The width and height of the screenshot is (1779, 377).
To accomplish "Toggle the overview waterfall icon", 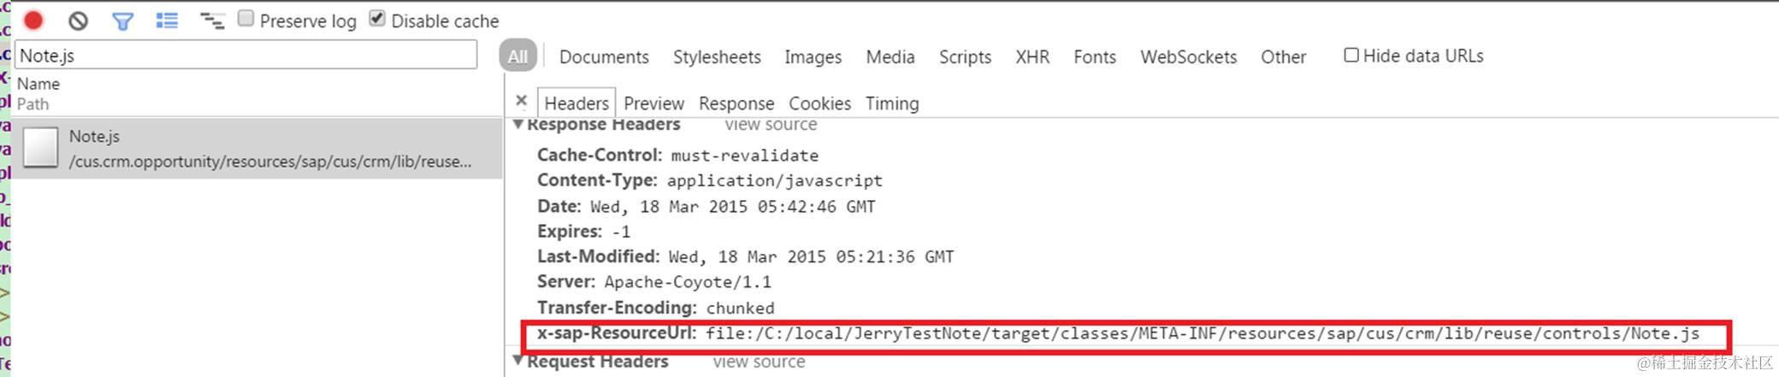I will [x=211, y=21].
